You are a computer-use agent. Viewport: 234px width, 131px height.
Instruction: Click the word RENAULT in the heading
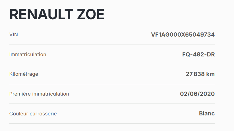(40, 14)
